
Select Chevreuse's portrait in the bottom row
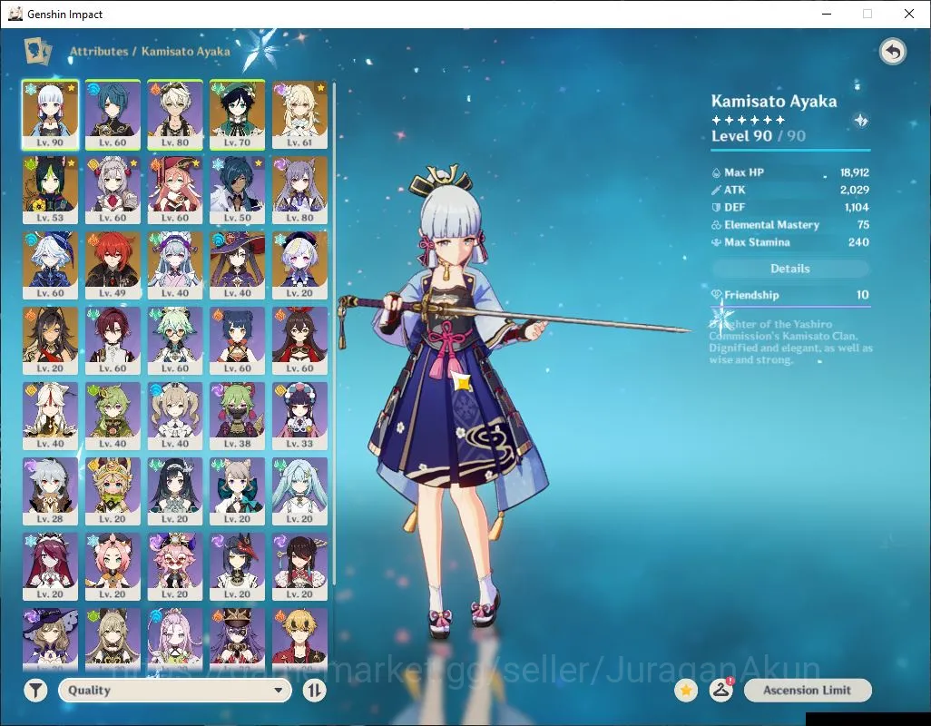[x=238, y=639]
